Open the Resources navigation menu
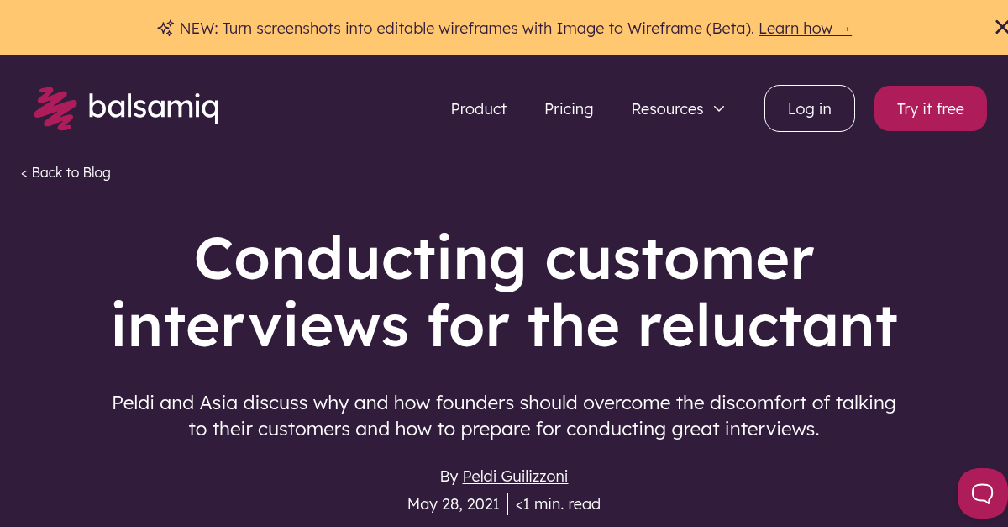The image size is (1008, 527). tap(667, 108)
